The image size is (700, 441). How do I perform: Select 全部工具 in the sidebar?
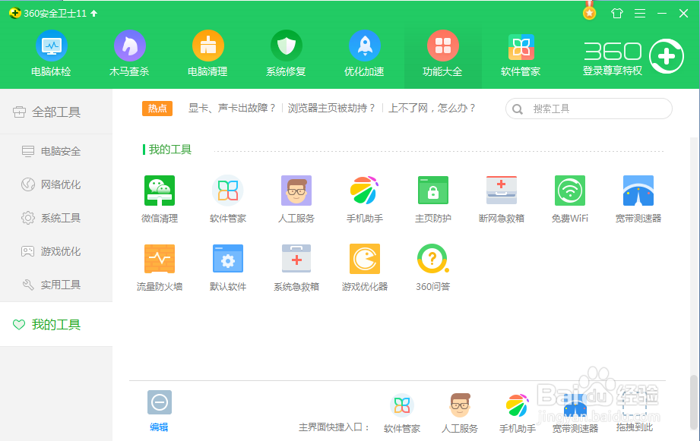[56, 112]
